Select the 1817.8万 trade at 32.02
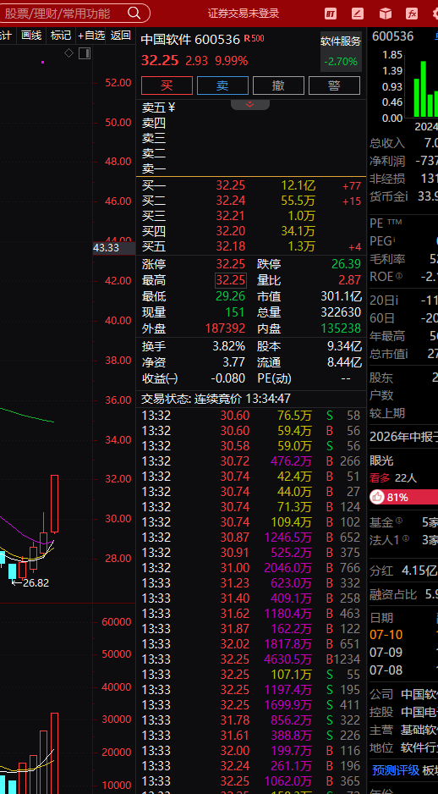438x794 pixels. [x=251, y=644]
